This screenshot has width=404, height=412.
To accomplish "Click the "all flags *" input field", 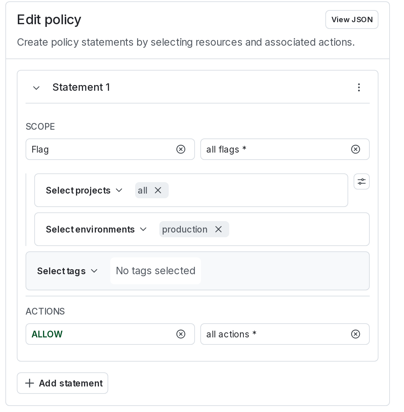I will [269, 149].
